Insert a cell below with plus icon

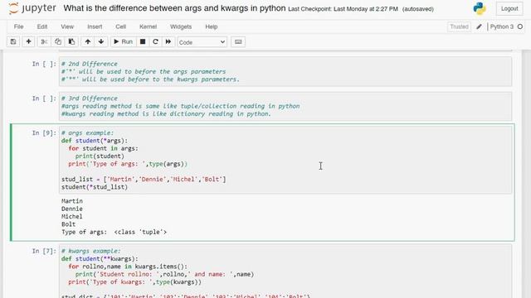pos(28,42)
